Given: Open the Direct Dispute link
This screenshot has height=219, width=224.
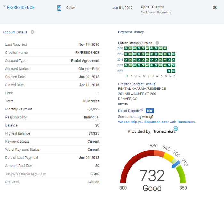Looking at the screenshot, I should 131,111.
